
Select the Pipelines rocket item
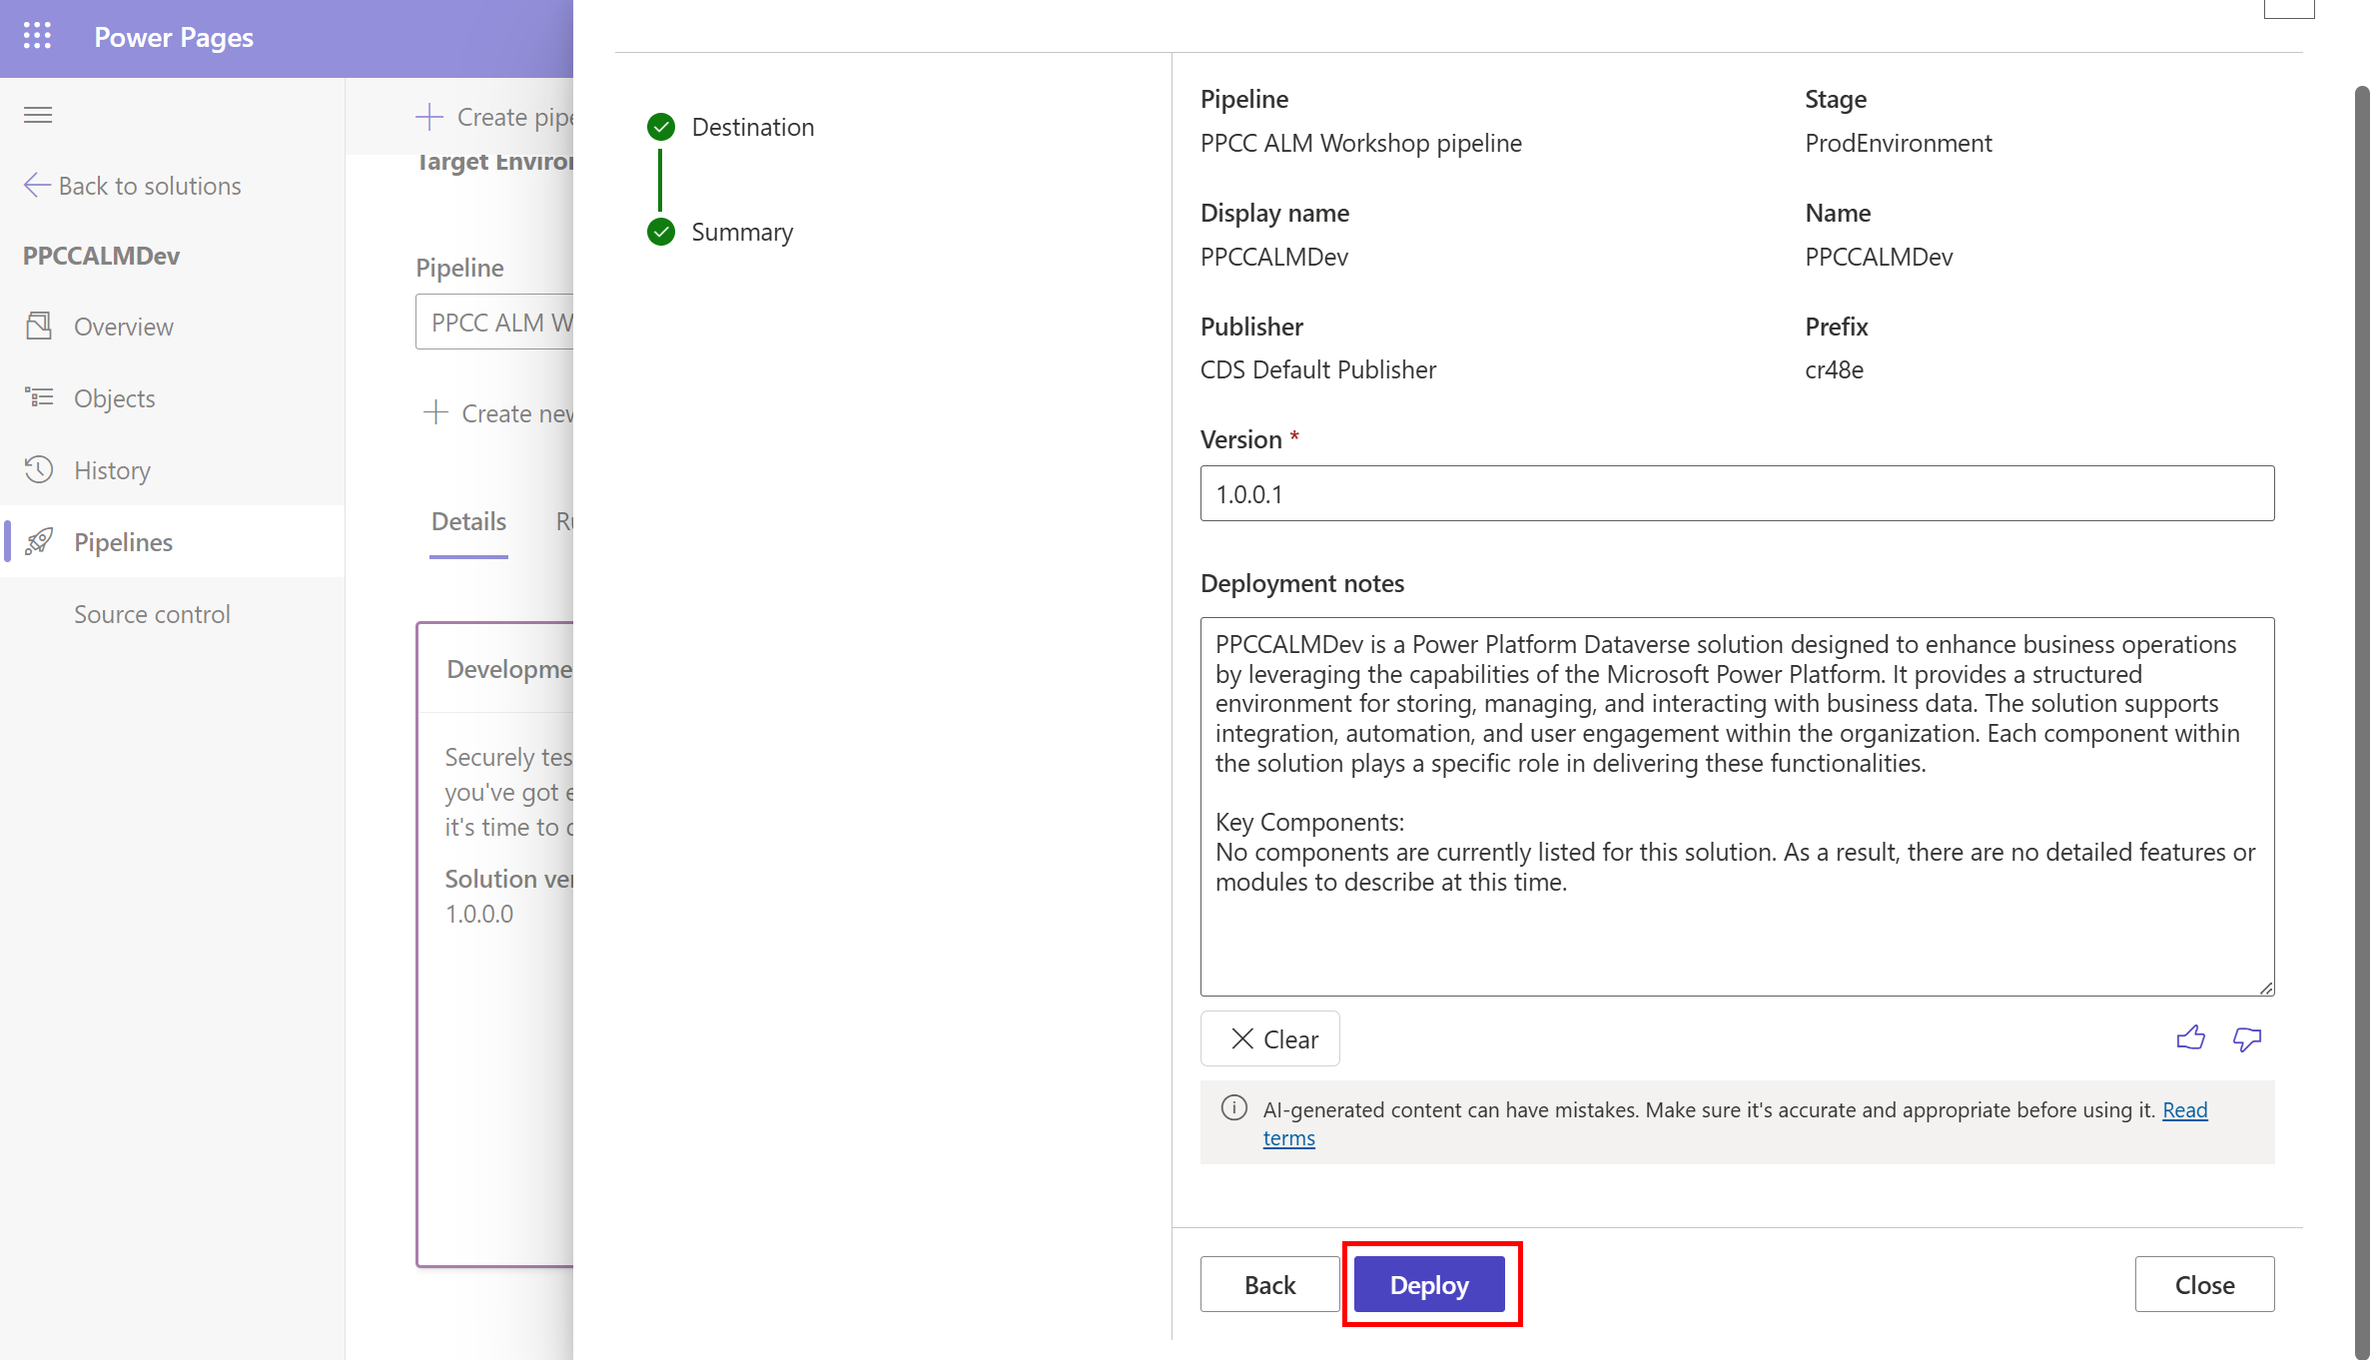pyautogui.click(x=123, y=542)
